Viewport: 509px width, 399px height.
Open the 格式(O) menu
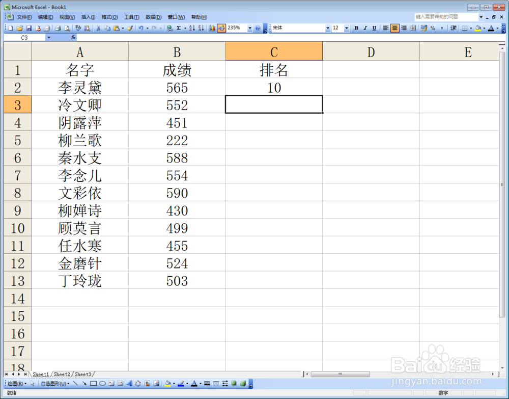[109, 17]
